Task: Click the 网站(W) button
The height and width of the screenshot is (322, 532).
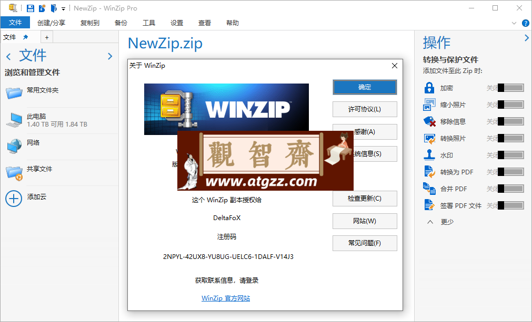Action: (365, 221)
